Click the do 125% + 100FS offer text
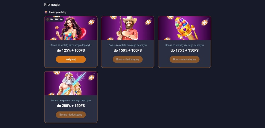The height and width of the screenshot is (128, 265). (71, 50)
